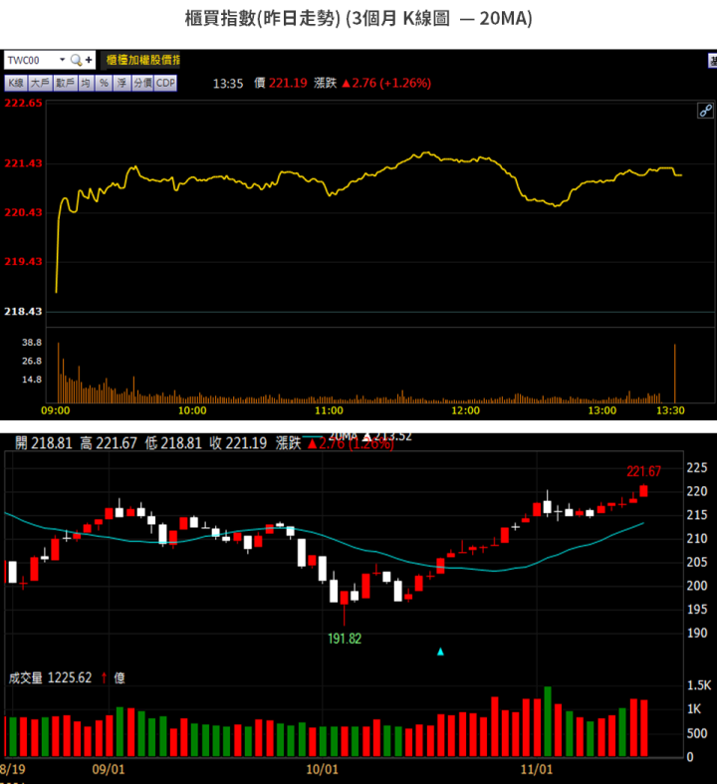Screen dimensions: 717x784
Task: Select the 分價 price distribution button
Action: click(x=142, y=83)
